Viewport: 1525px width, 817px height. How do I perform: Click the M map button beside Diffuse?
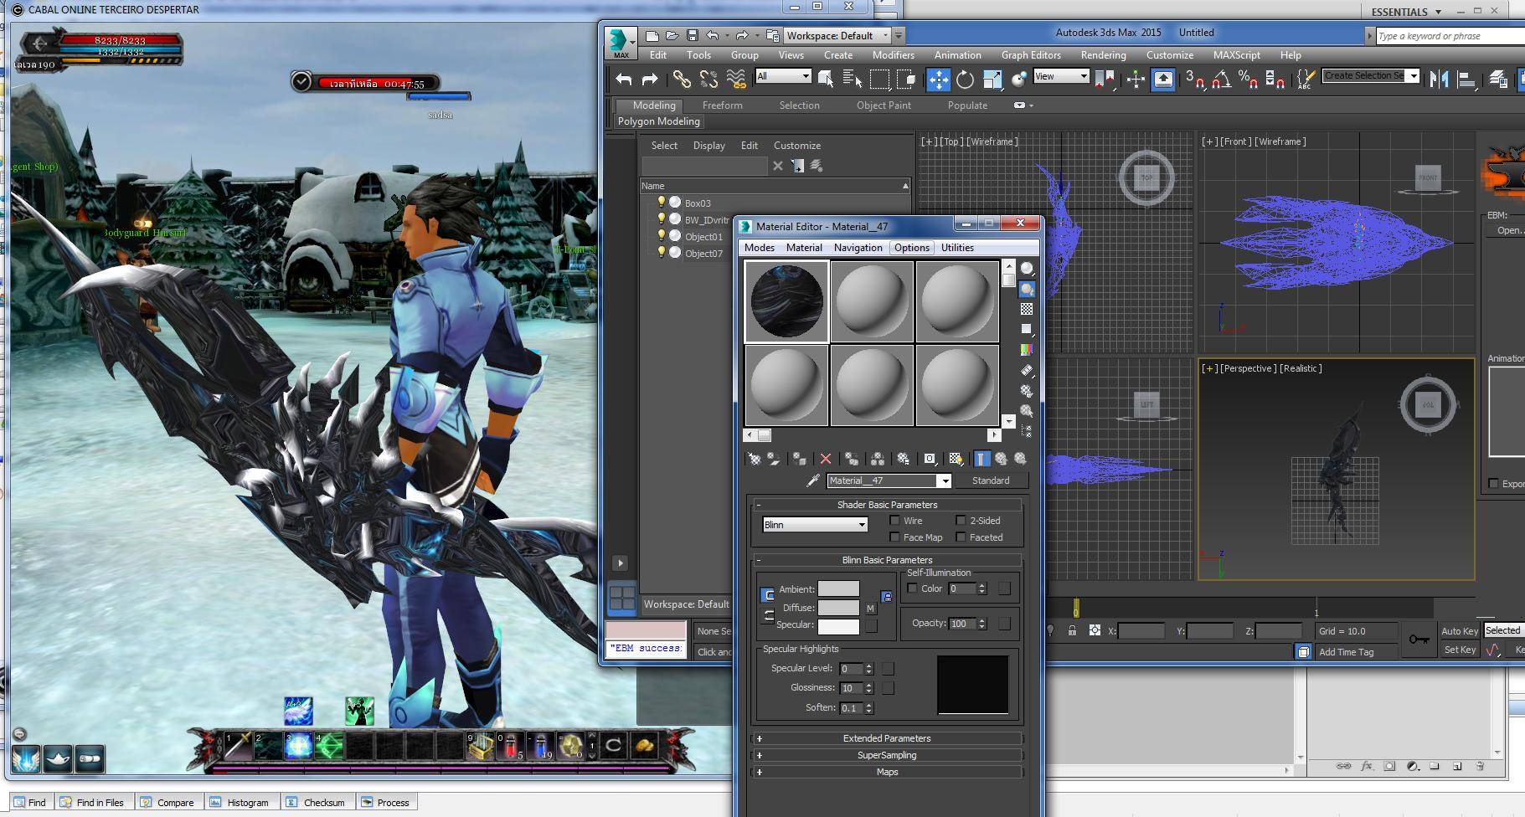871,609
